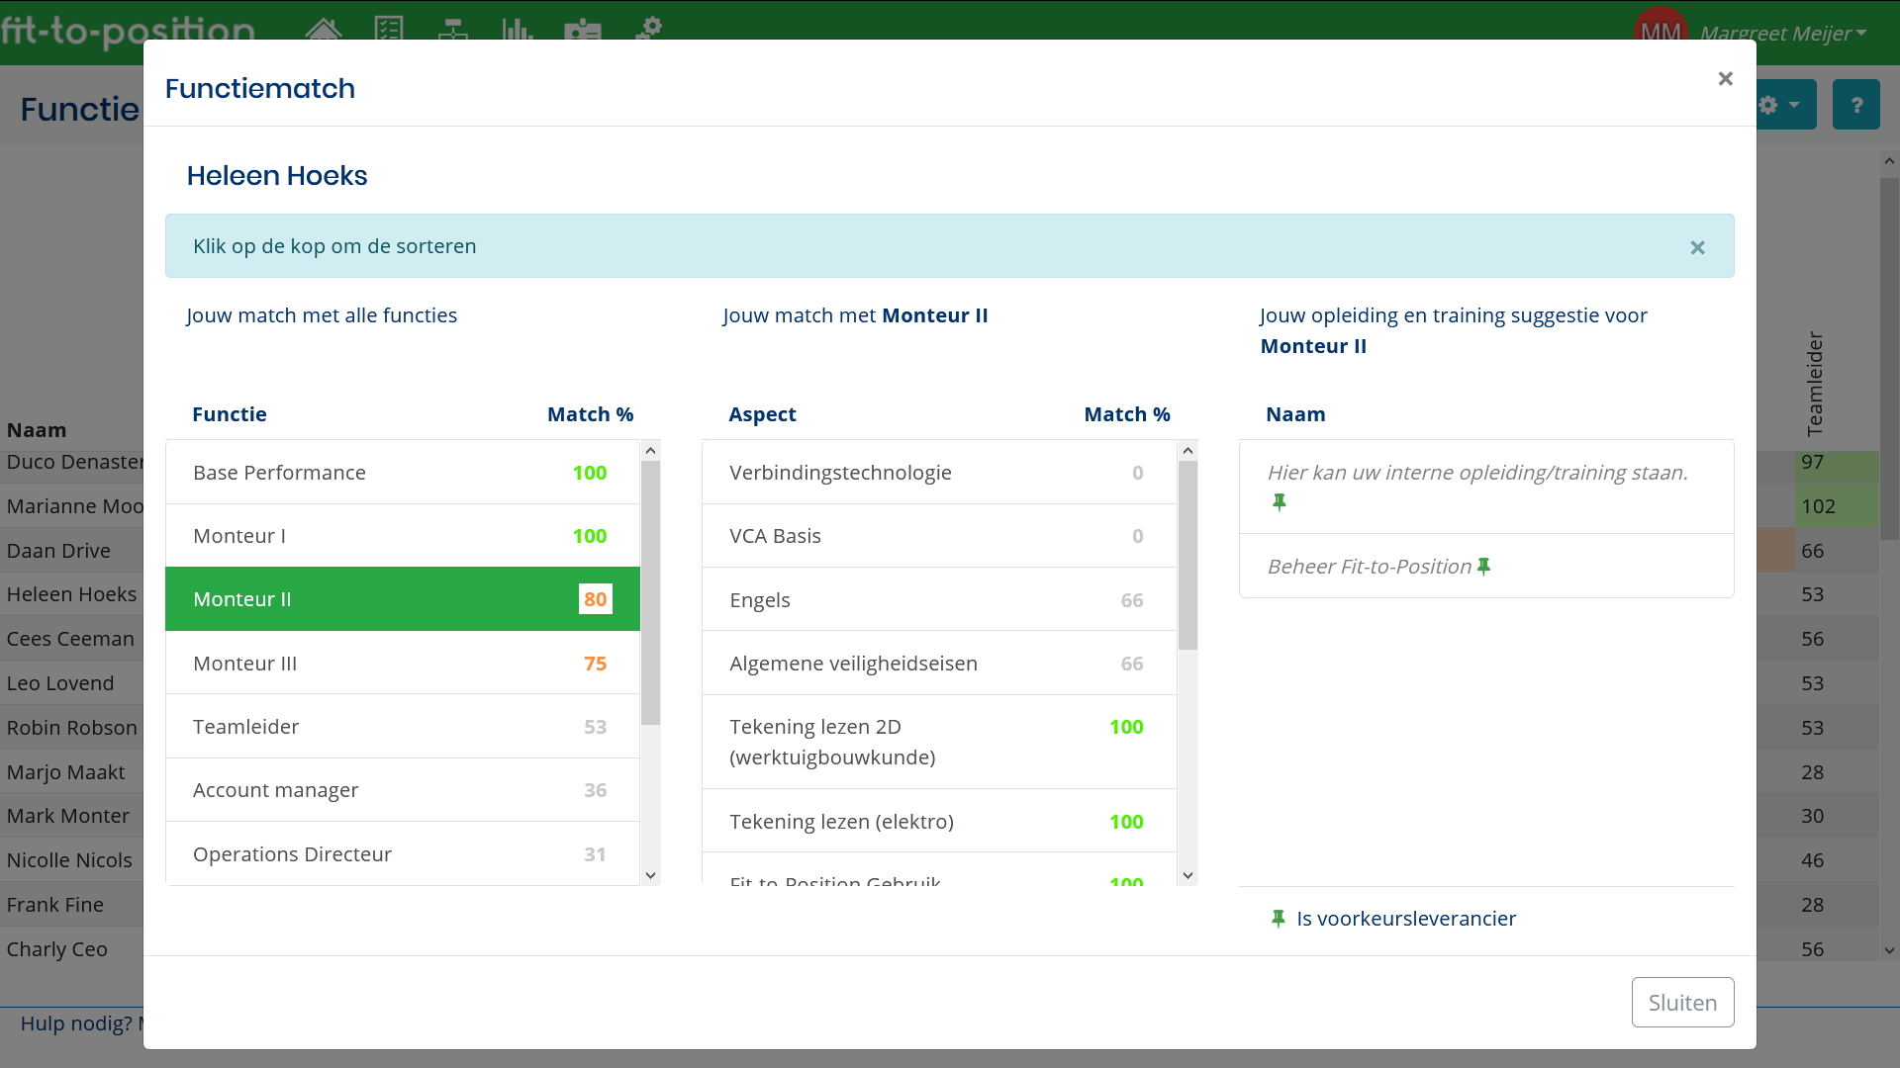Click the Naam column header in background table
Viewport: 1900px width, 1068px height.
coord(37,430)
